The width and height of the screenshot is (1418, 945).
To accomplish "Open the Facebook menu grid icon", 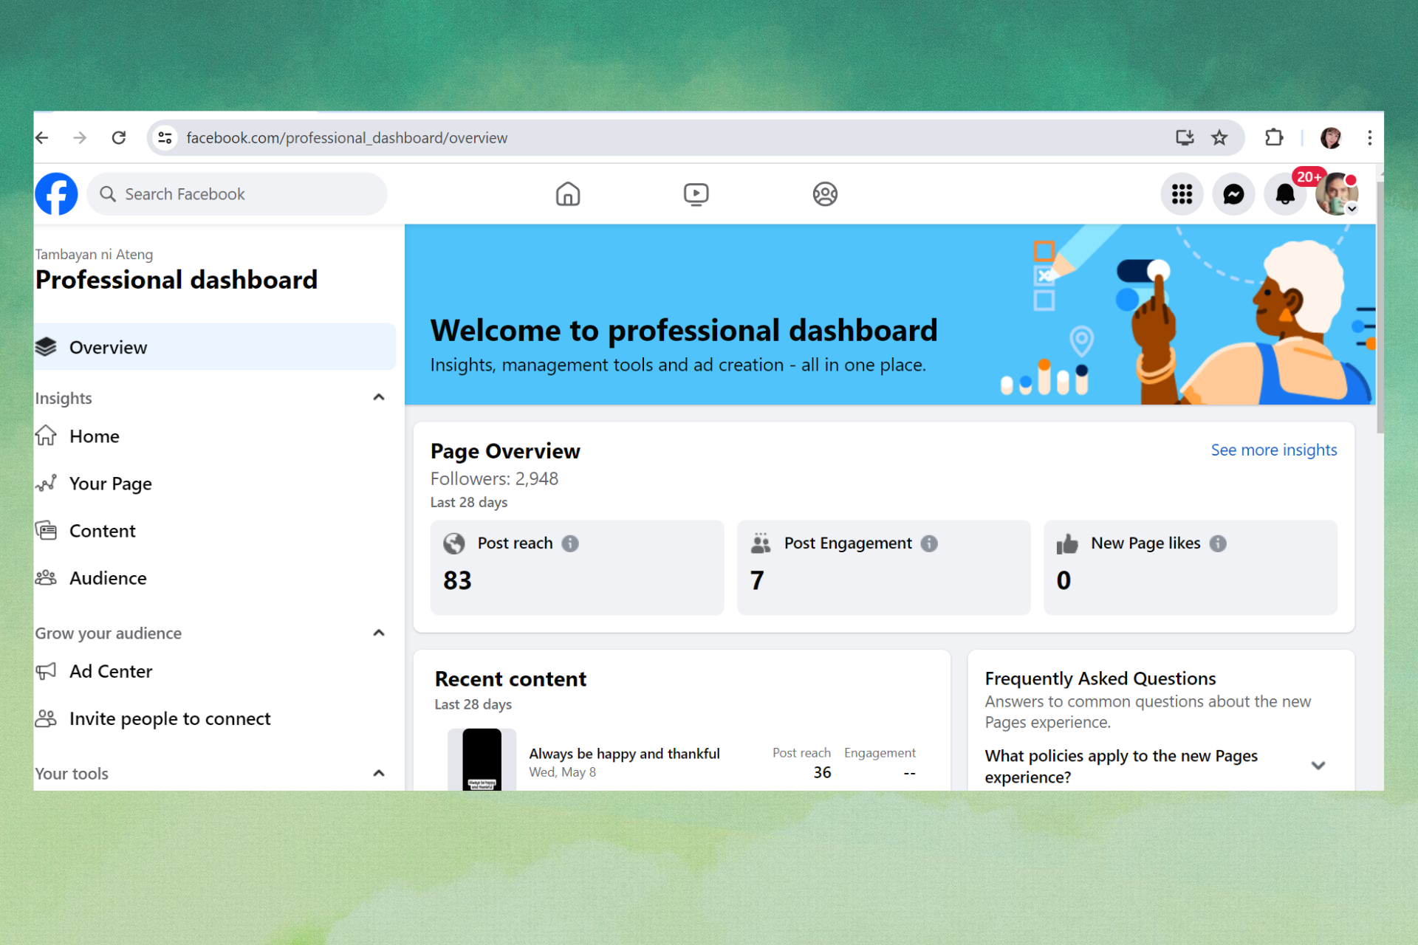I will pyautogui.click(x=1182, y=194).
